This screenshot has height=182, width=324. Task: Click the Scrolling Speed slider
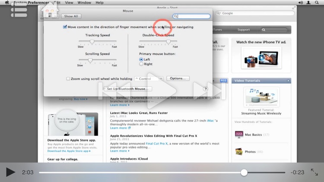[98, 60]
